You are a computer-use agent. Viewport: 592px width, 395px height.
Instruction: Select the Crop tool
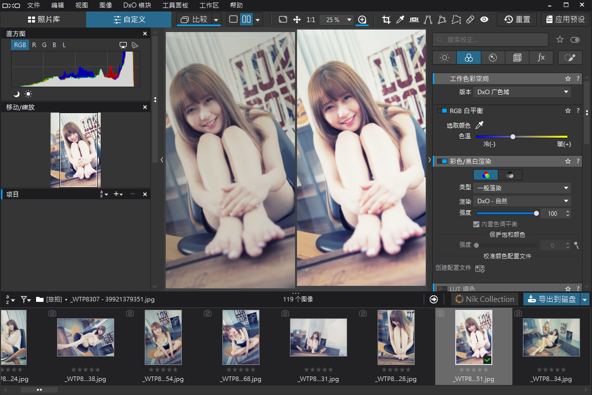386,20
